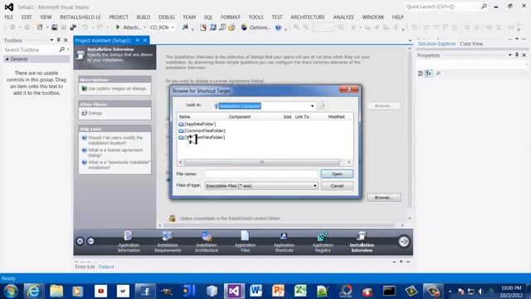Image resolution: width=531 pixels, height=299 pixels.
Task: Click the Property Pages wrench icon
Action: 438,73
